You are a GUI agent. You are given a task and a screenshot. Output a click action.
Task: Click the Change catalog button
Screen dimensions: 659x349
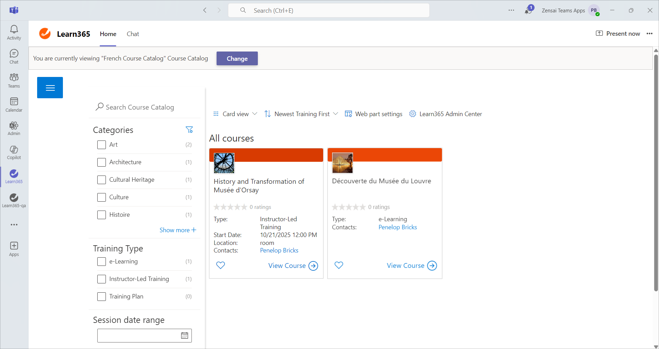pos(237,58)
